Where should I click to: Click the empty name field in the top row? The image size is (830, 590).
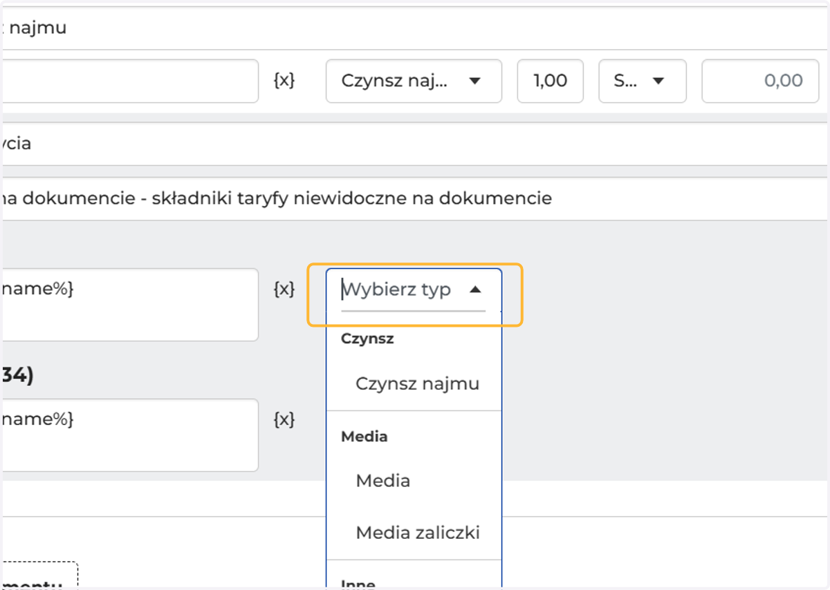pyautogui.click(x=130, y=81)
